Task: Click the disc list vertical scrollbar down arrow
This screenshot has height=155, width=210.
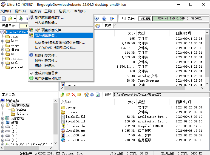Action: click(x=207, y=84)
